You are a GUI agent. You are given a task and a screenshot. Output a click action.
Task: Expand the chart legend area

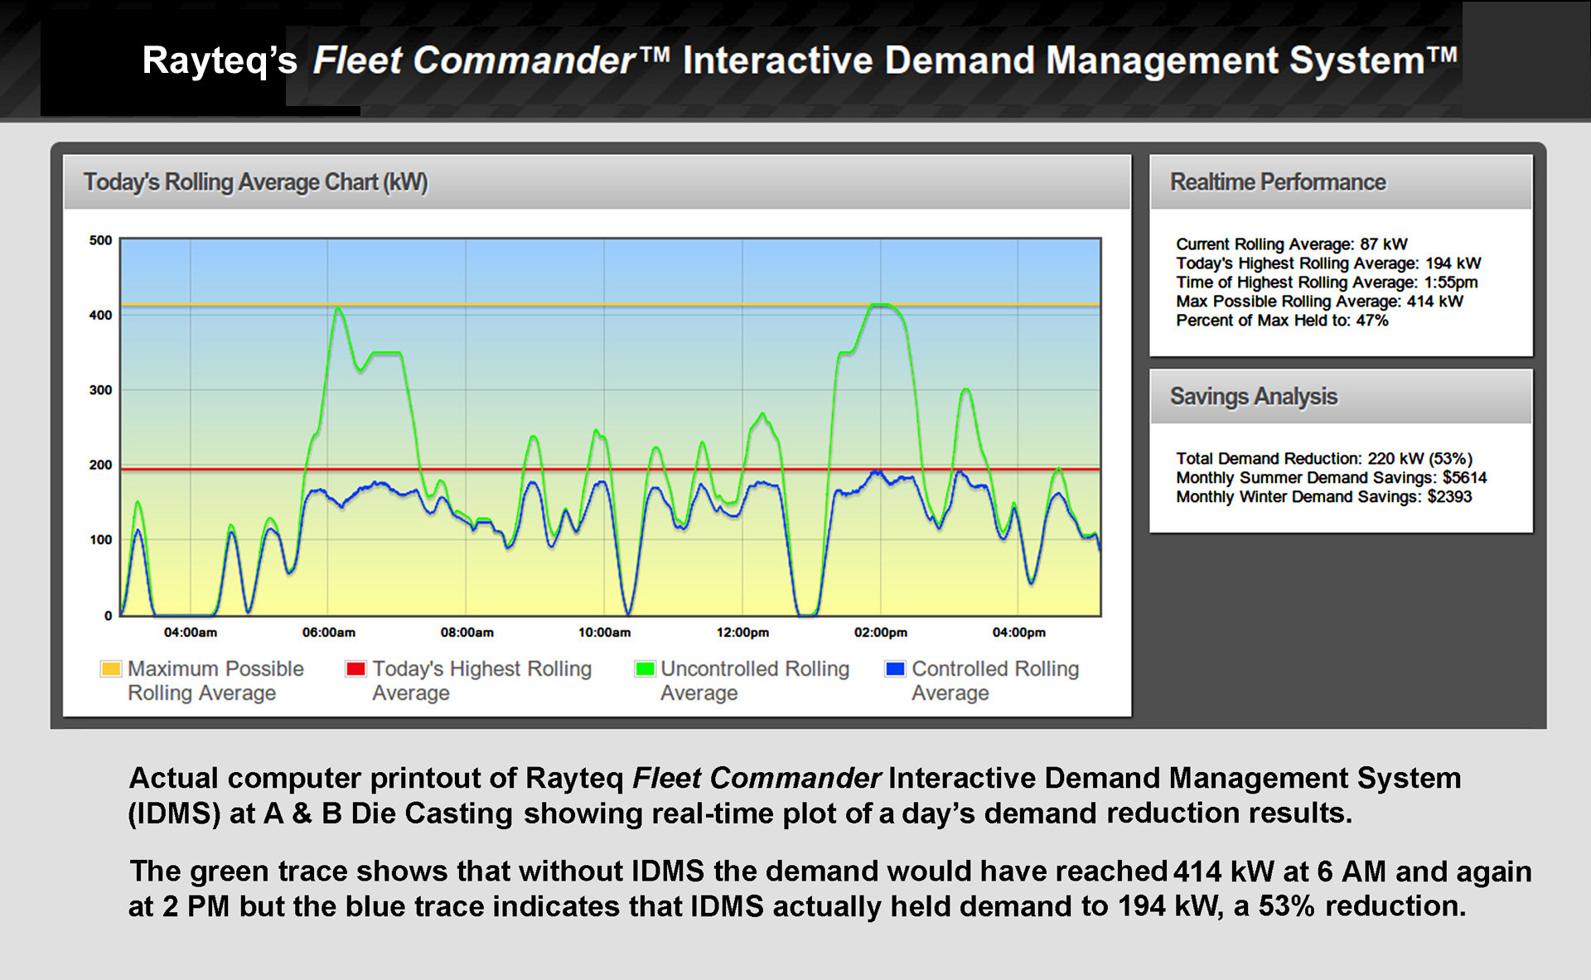point(597,679)
